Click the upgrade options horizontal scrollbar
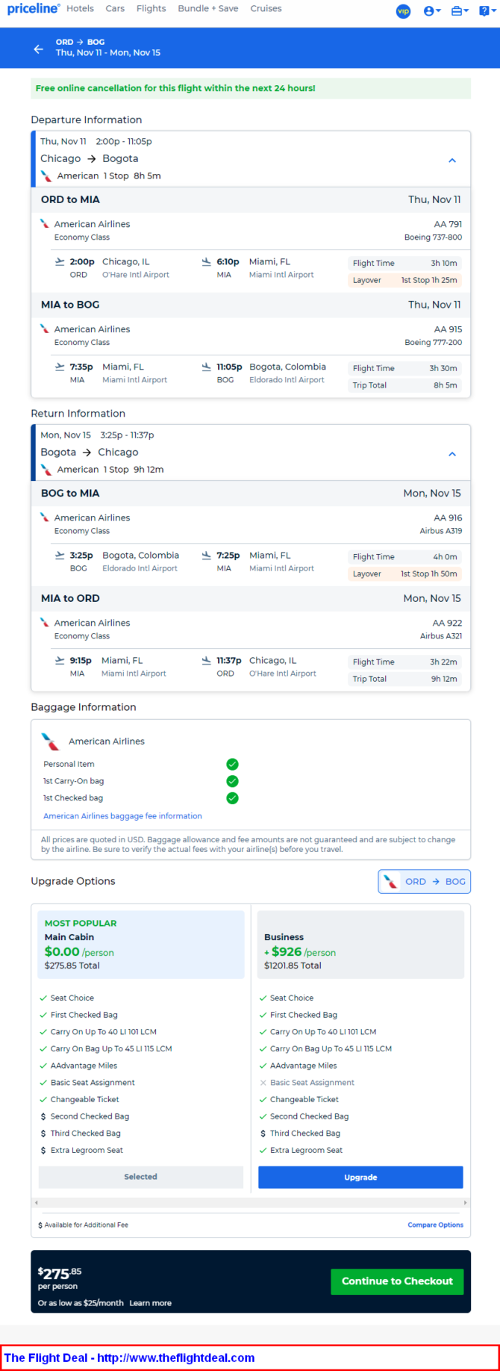The width and height of the screenshot is (500, 1371). 251,1203
